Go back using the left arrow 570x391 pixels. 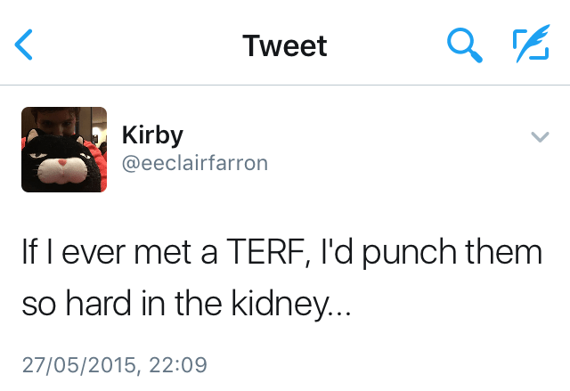[24, 45]
